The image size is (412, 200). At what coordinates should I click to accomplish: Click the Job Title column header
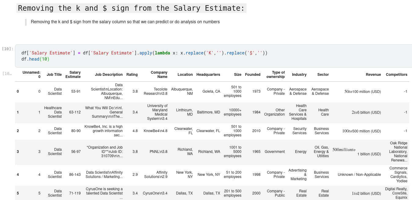tap(54, 75)
